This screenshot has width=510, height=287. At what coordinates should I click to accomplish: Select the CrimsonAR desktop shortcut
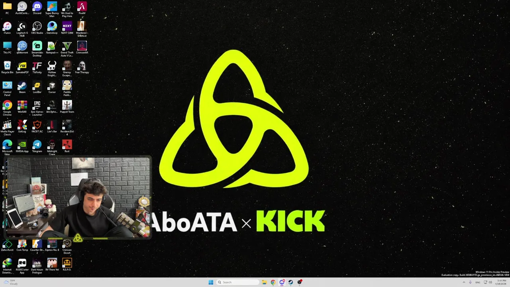pyautogui.click(x=82, y=48)
